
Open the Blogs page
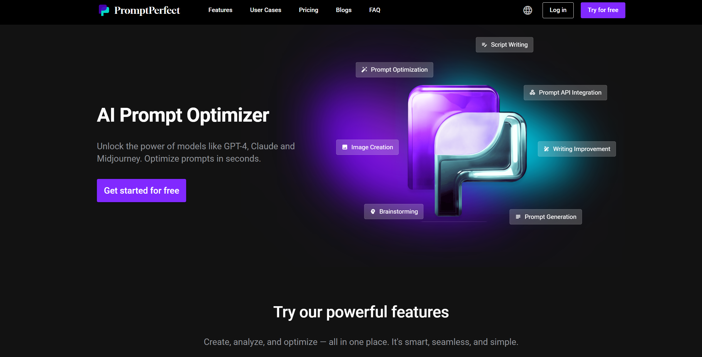click(344, 10)
